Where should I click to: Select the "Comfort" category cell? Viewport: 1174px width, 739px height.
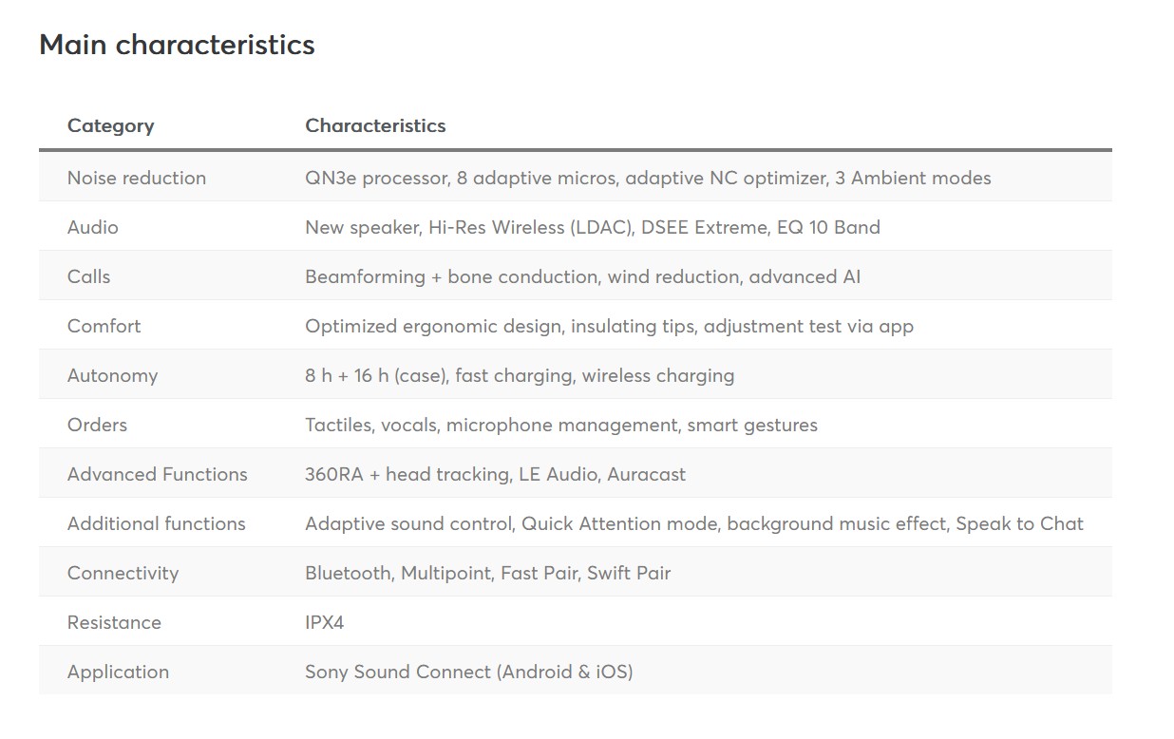click(104, 326)
